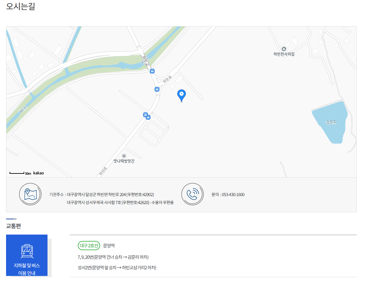This screenshot has width=365, height=289.
Task: Click the 문의 : 053-430-1600 phone number
Action: (228, 194)
